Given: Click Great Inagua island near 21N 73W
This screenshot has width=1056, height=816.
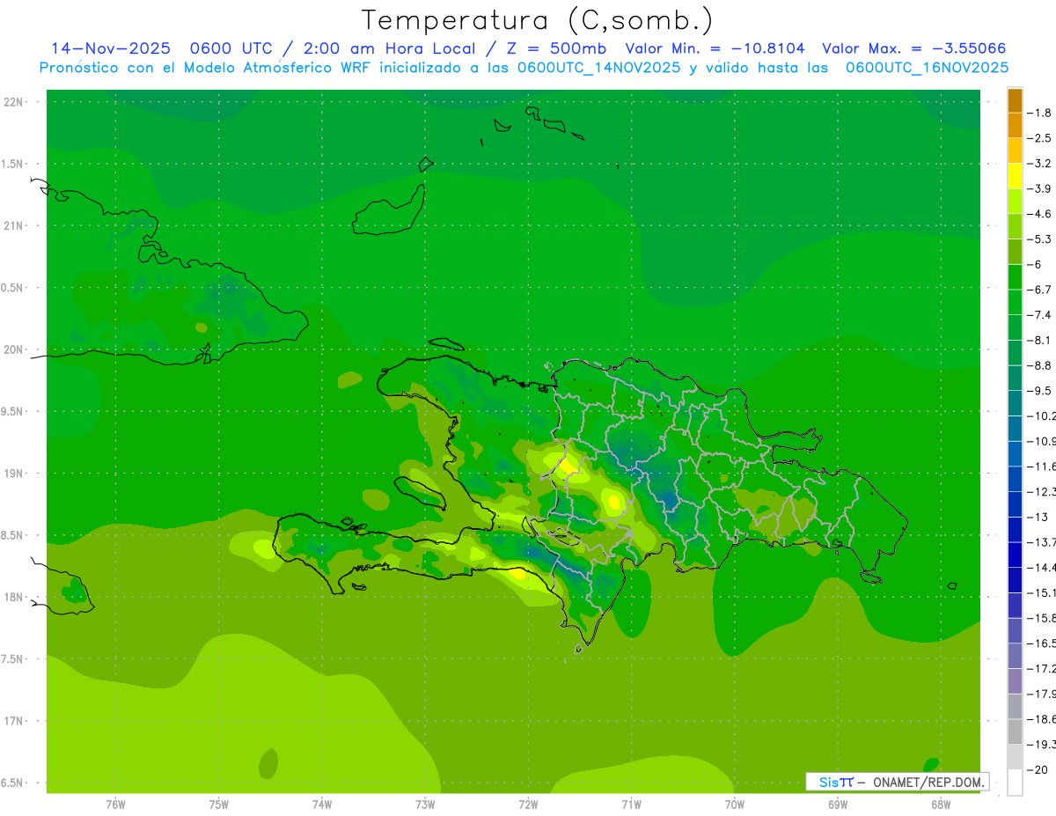Looking at the screenshot, I should 390,210.
